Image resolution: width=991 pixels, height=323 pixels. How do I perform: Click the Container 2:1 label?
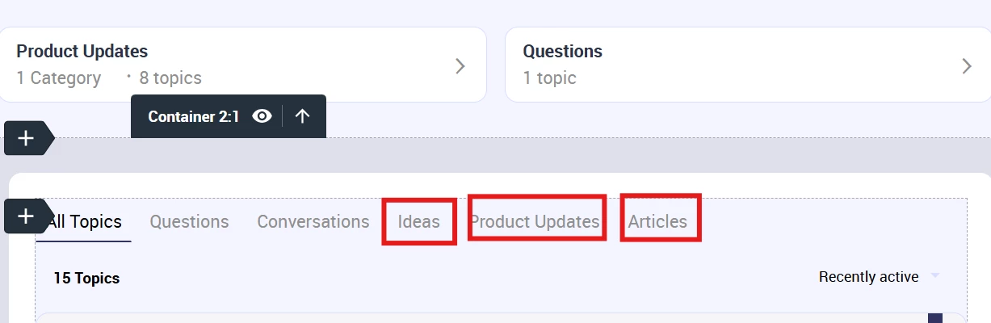(194, 116)
